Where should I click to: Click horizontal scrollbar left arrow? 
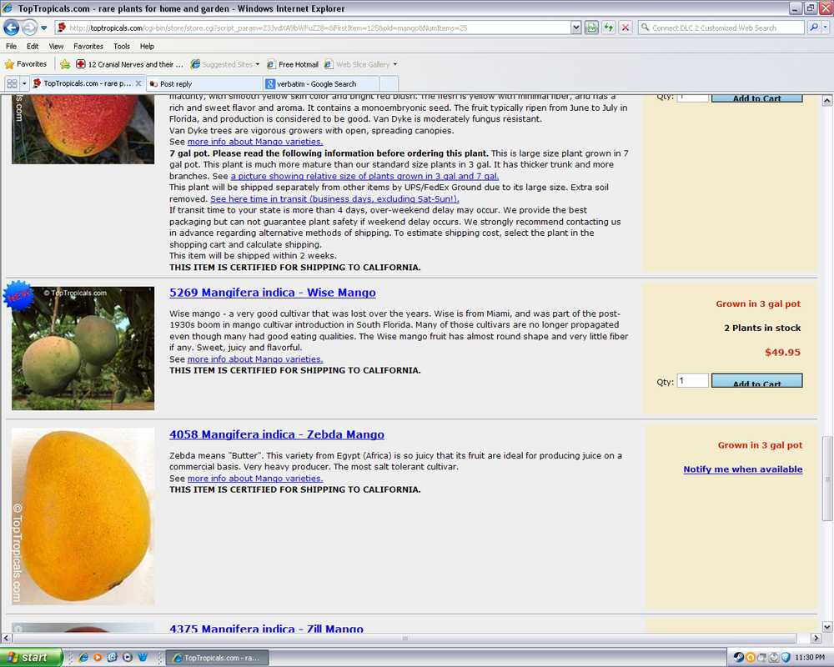7,638
